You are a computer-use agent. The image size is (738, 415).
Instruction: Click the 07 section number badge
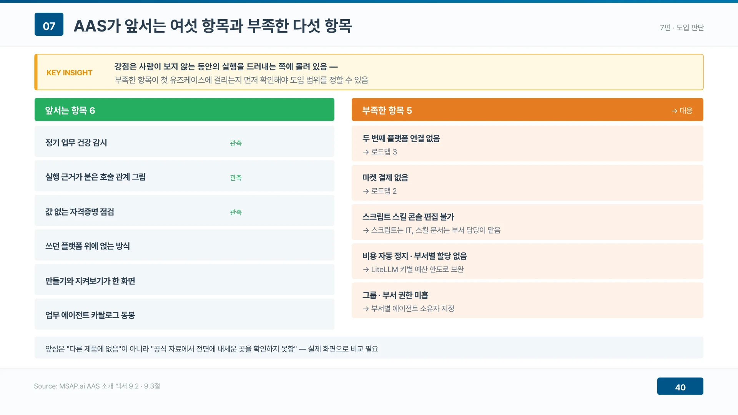click(49, 24)
